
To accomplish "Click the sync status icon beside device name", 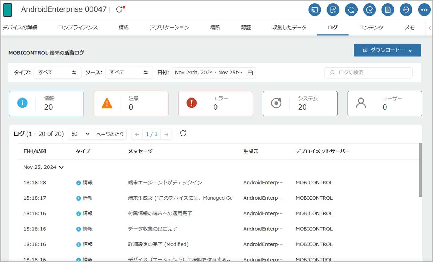I will [x=120, y=9].
